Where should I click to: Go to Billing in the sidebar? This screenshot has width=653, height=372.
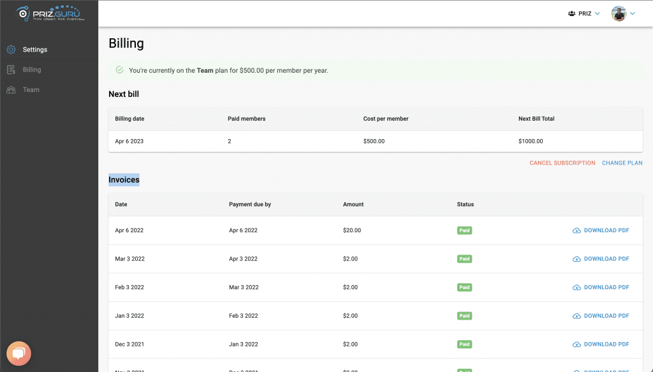tap(32, 70)
